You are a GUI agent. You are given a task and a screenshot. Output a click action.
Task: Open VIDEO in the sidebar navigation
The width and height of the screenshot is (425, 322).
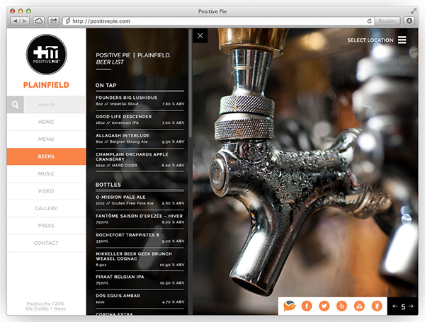tap(46, 191)
